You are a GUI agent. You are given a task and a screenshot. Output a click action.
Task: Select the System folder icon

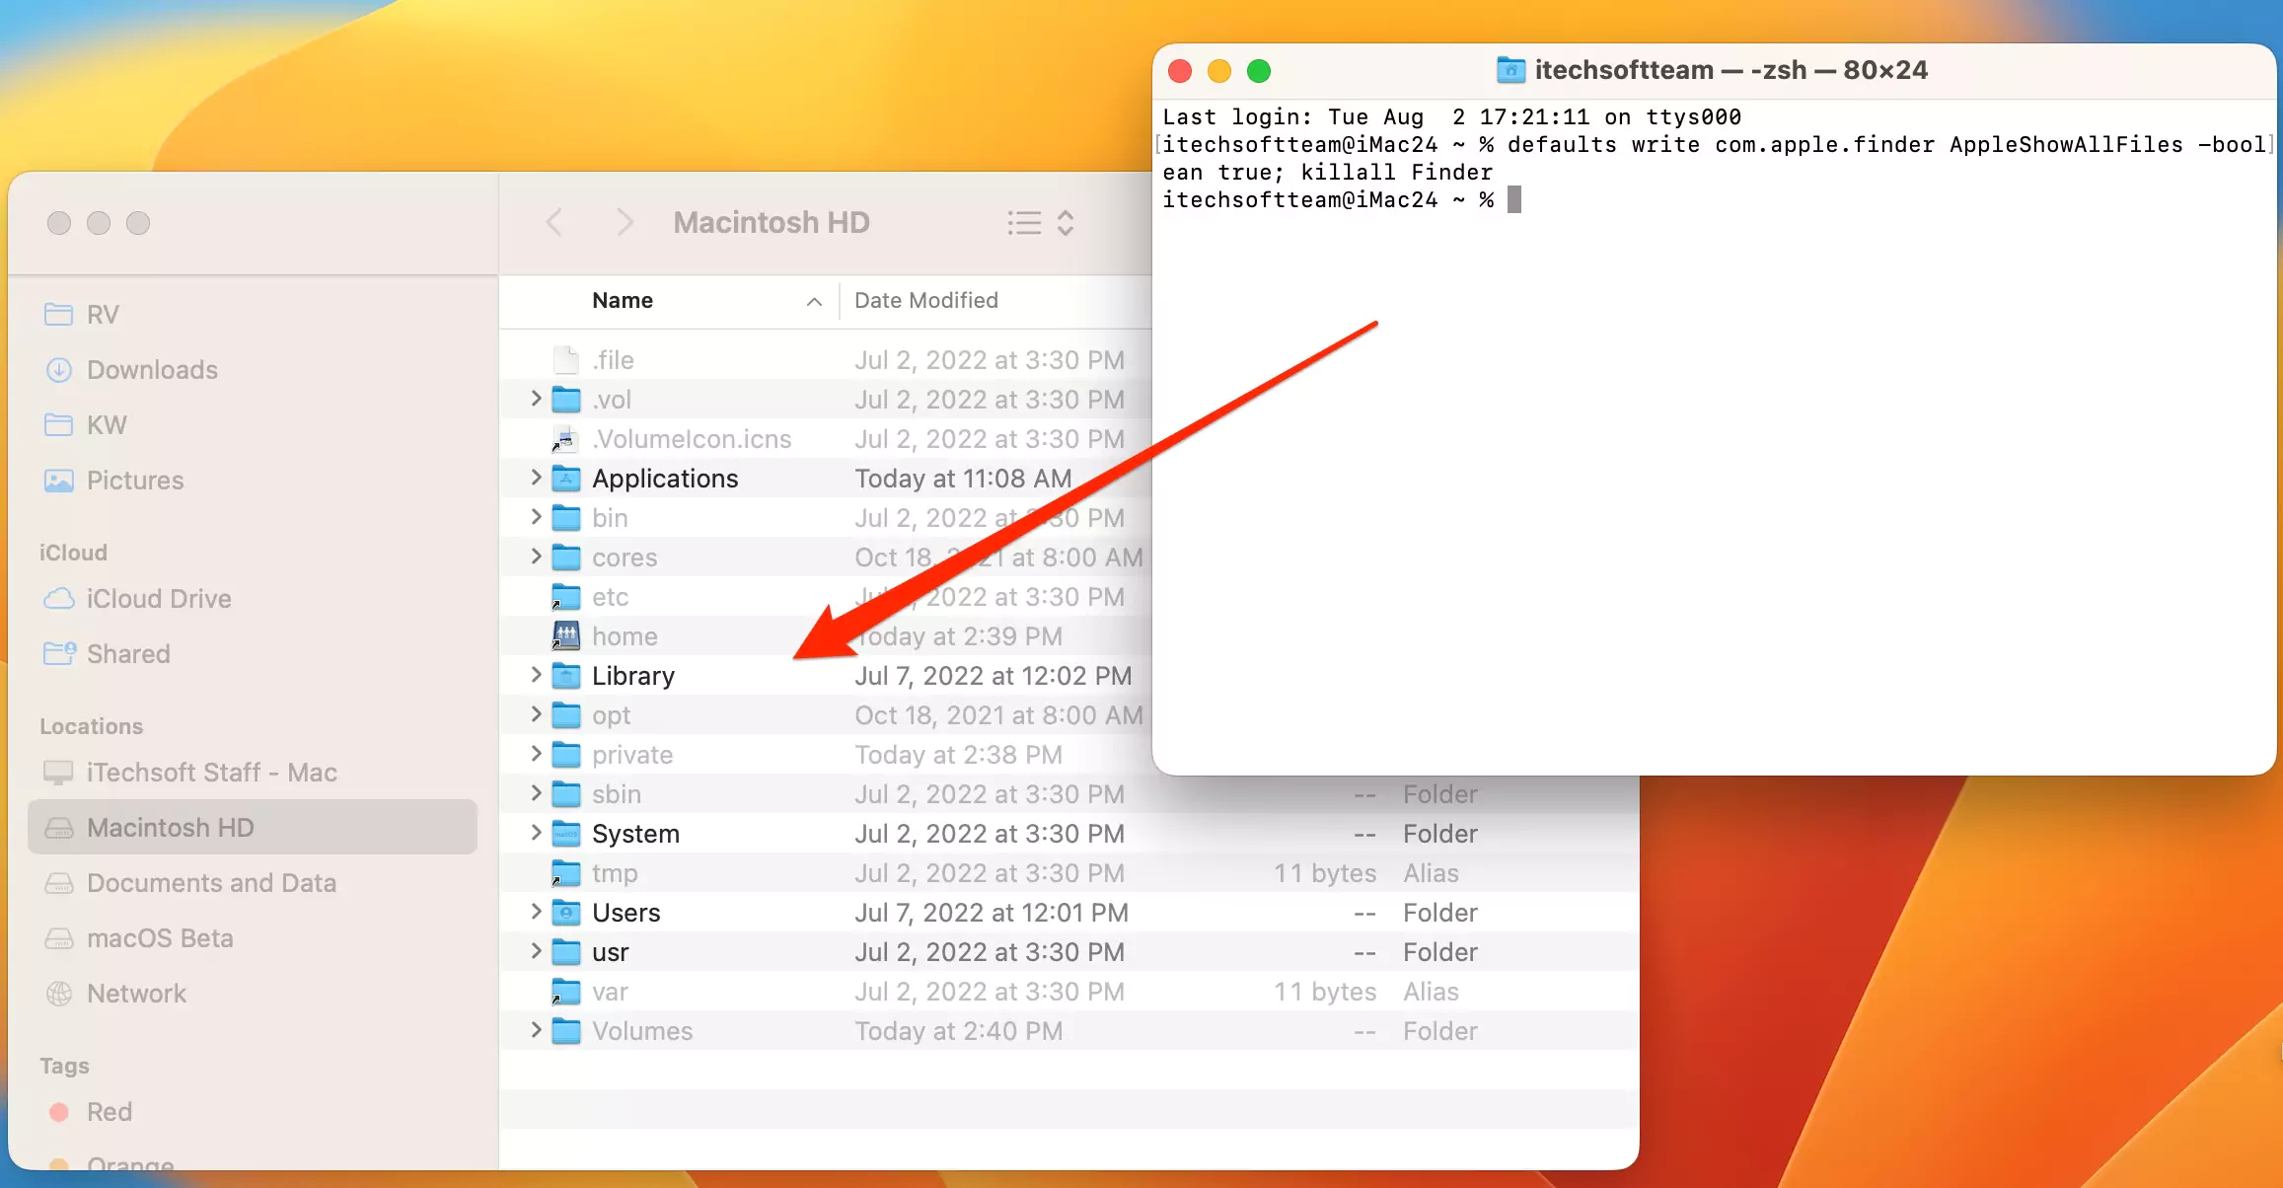(565, 834)
